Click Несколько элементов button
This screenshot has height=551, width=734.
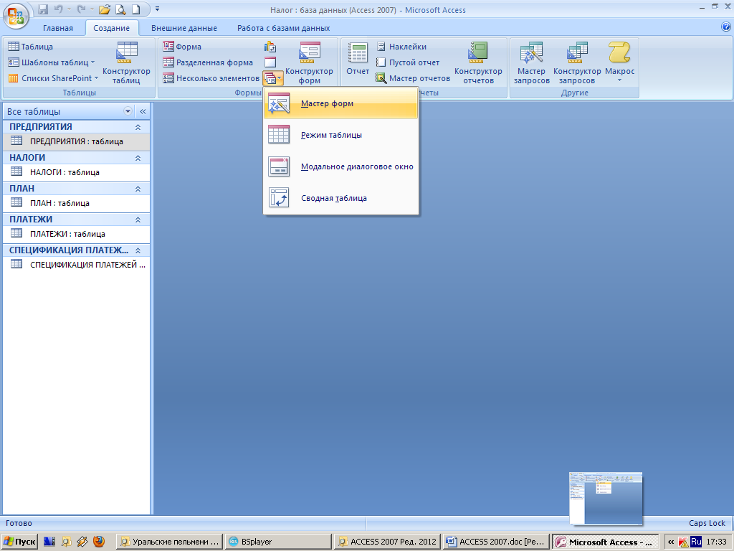click(211, 78)
